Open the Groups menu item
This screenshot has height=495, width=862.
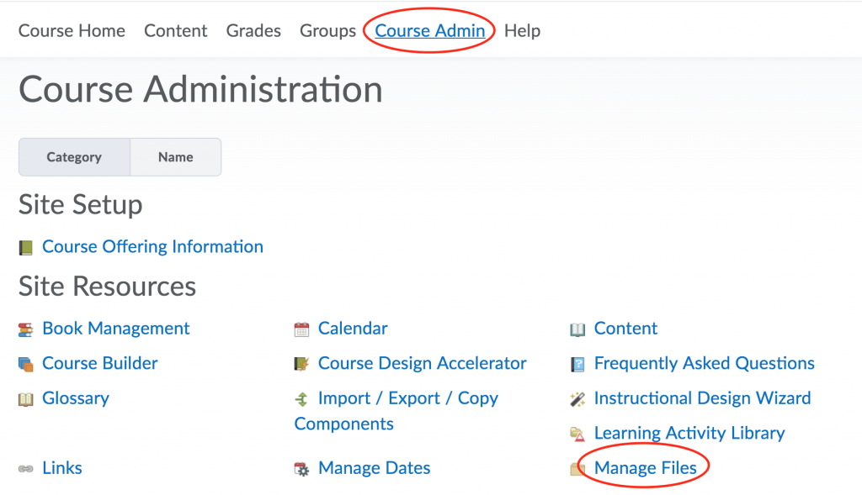coord(327,30)
